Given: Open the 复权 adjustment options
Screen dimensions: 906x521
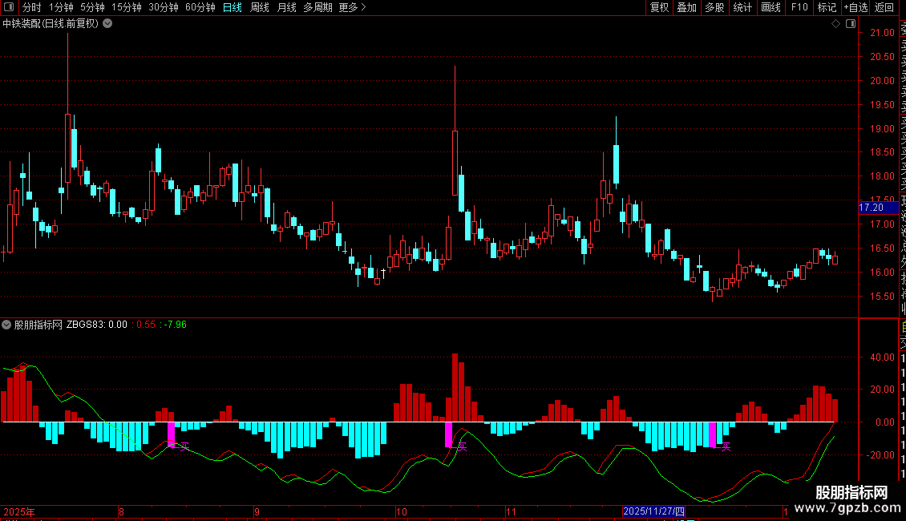Looking at the screenshot, I should (x=659, y=7).
